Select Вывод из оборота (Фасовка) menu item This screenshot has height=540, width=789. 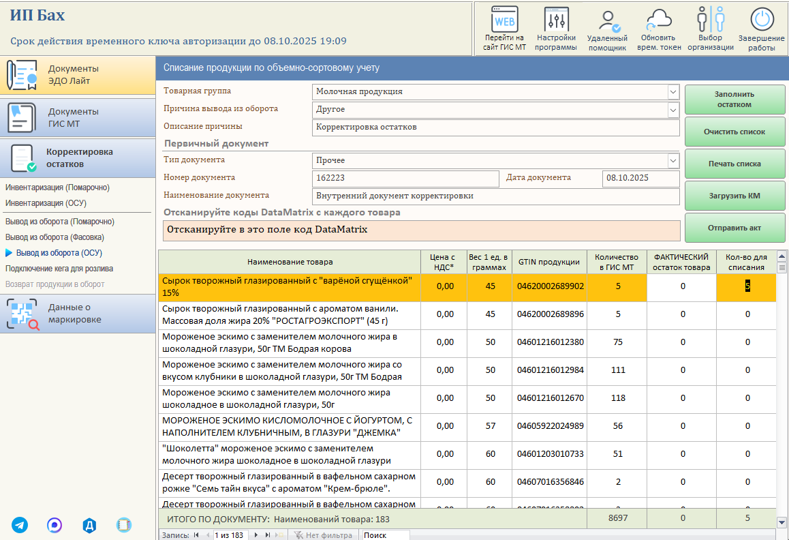55,237
